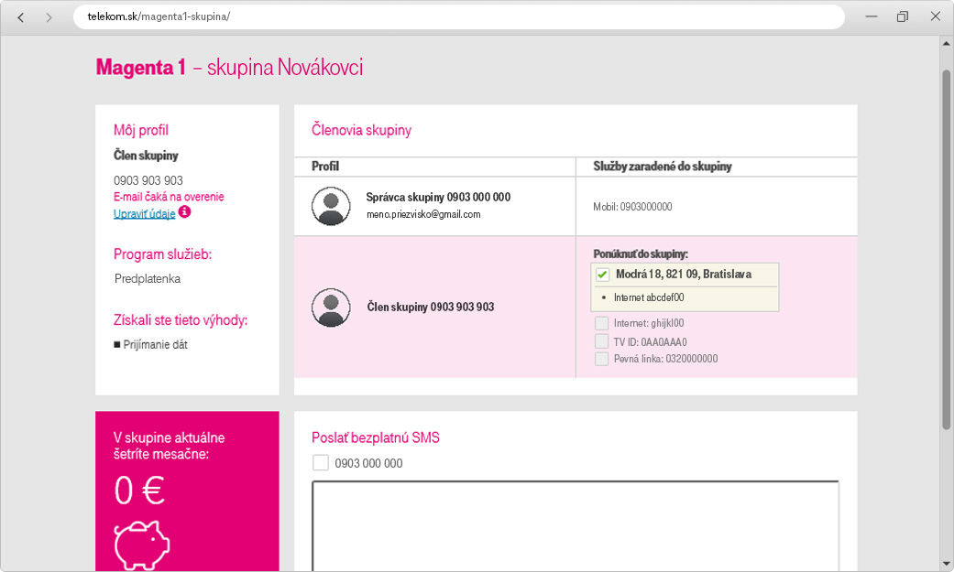The image size is (954, 572).
Task: Check Internet: ghijkl00 checkbox
Action: pos(602,323)
